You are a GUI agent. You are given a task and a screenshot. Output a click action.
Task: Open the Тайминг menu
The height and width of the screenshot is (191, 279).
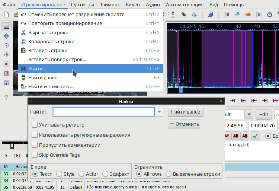[110, 4]
